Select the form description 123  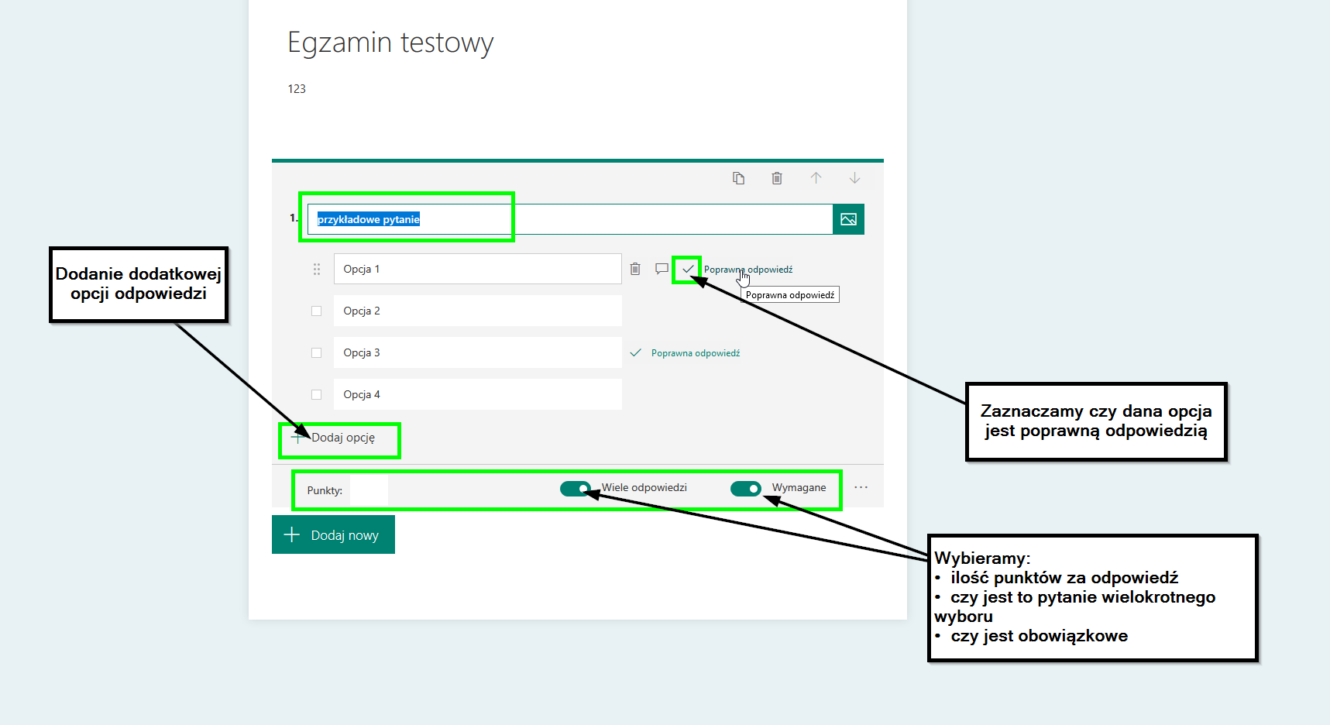297,89
